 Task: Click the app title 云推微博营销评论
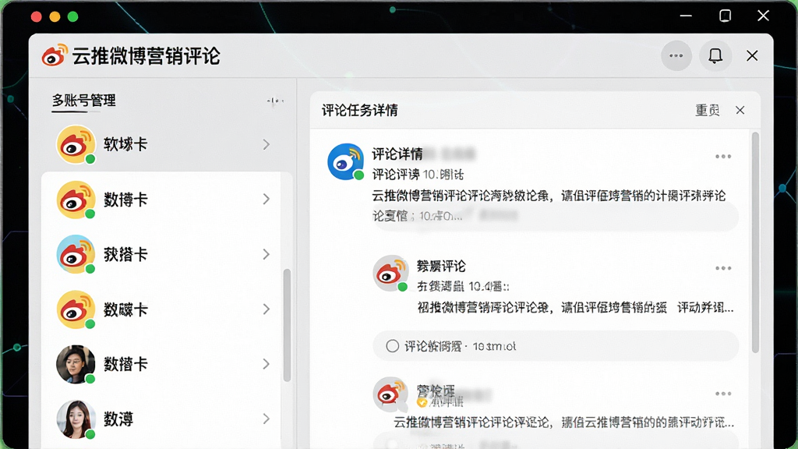(x=146, y=55)
